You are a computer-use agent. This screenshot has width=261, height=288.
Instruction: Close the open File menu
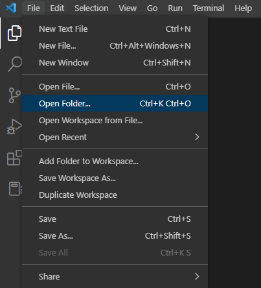(34, 8)
